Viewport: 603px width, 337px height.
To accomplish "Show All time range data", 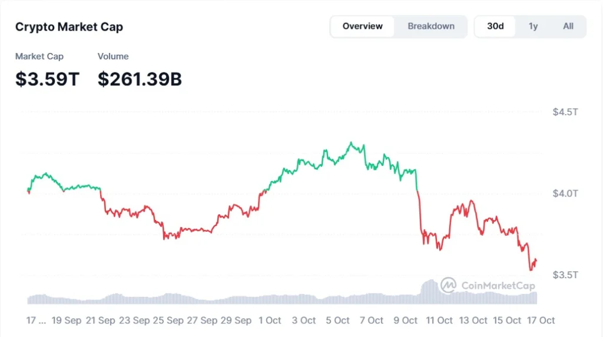I will coord(568,26).
